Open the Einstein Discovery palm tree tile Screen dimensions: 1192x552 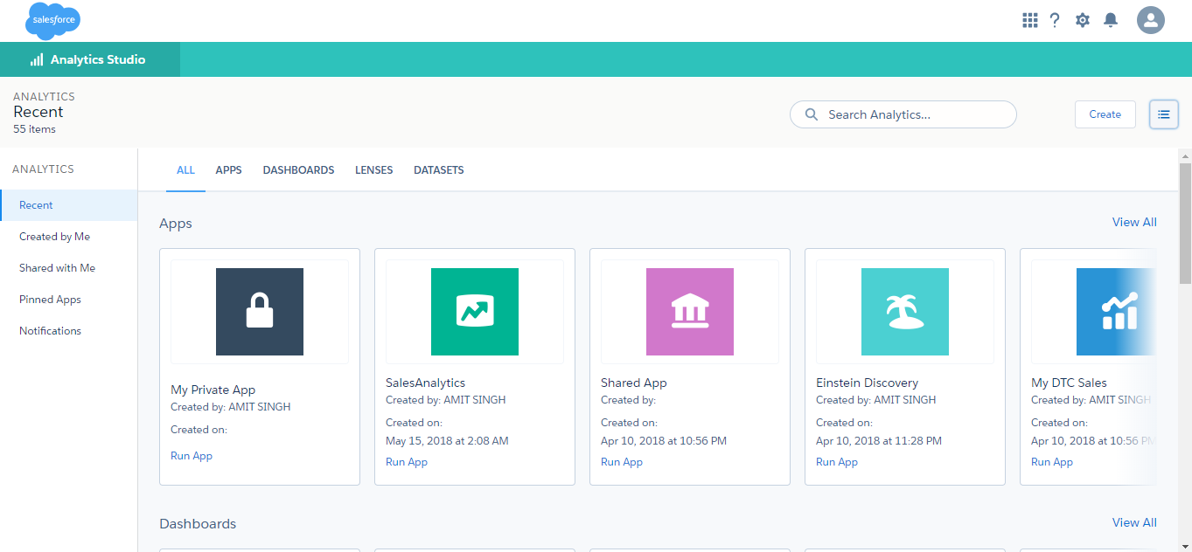(x=904, y=312)
